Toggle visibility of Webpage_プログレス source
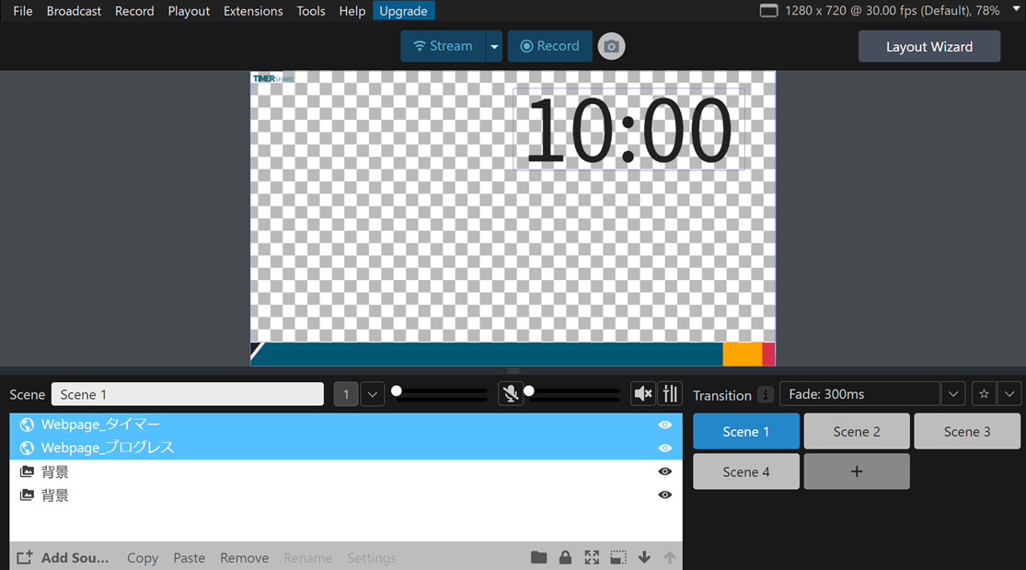This screenshot has width=1026, height=570. (x=665, y=448)
